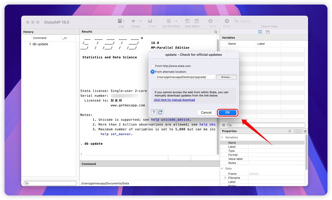Viewport: 332px width, 200px height.
Task: Click the dialog reset refresh icon
Action: pos(160,112)
